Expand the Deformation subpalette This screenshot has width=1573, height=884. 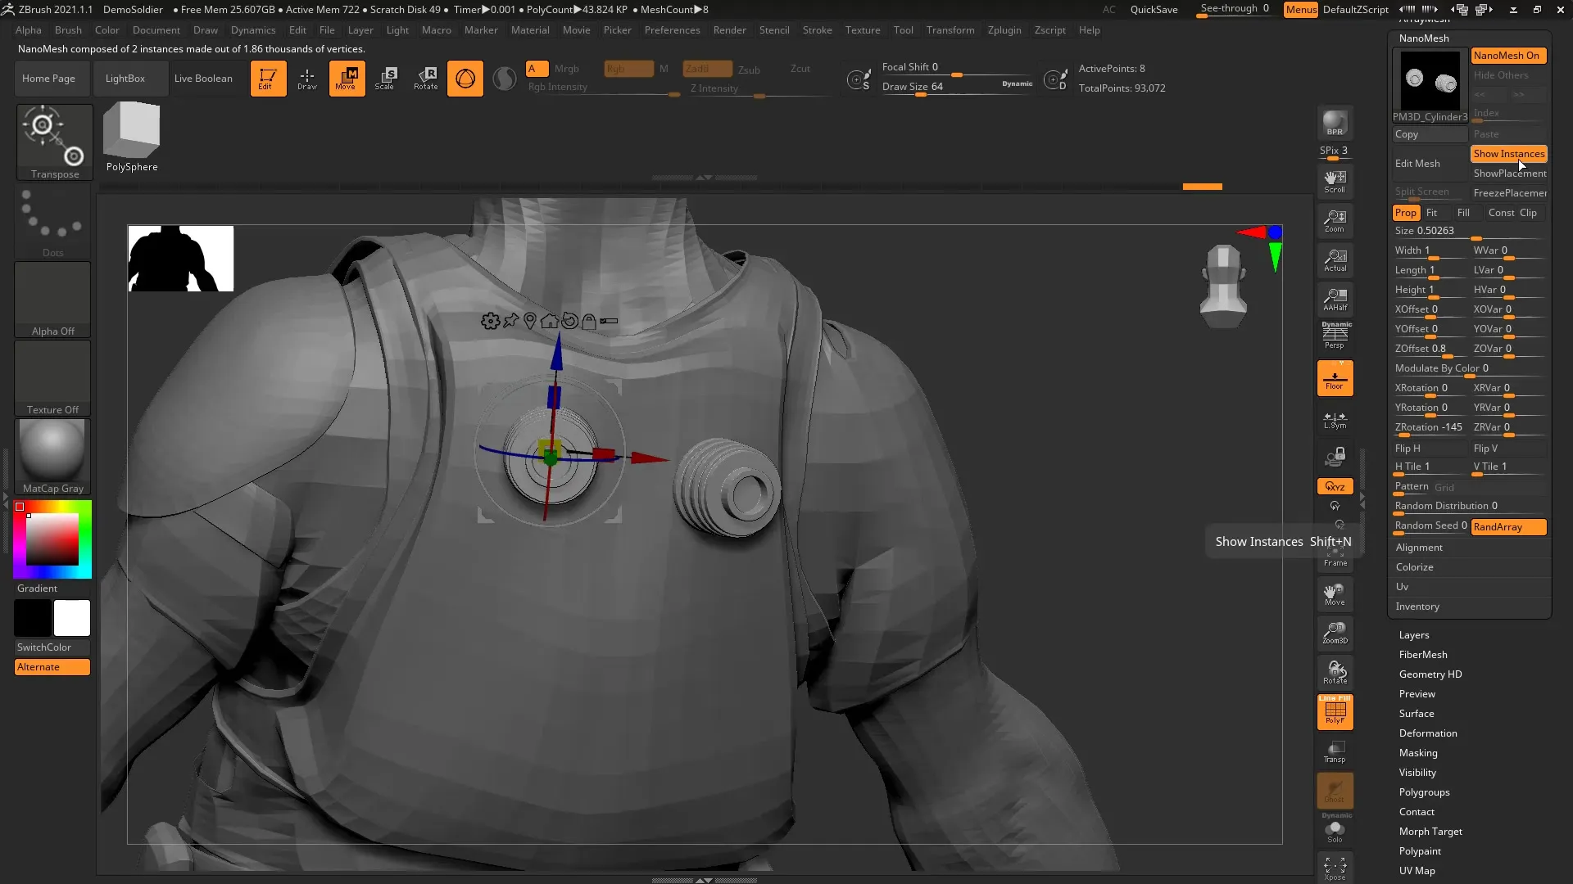[x=1428, y=733]
